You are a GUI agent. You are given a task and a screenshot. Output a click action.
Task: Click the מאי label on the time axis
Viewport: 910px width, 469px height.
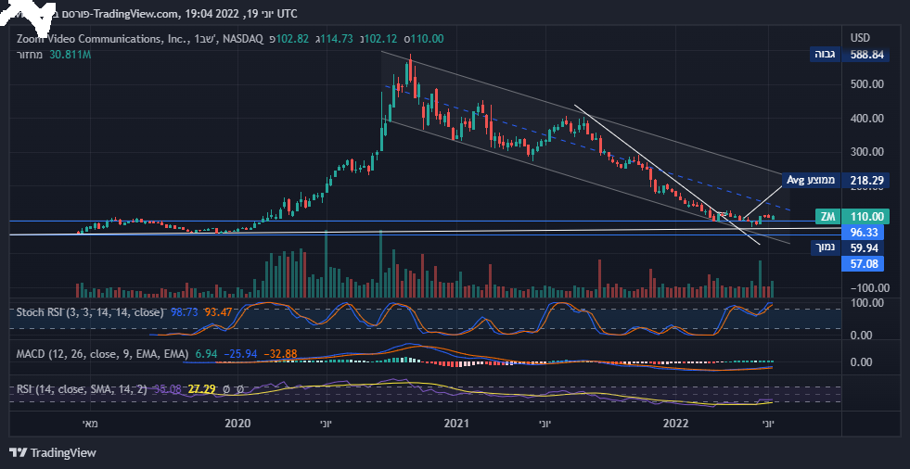[x=91, y=424]
